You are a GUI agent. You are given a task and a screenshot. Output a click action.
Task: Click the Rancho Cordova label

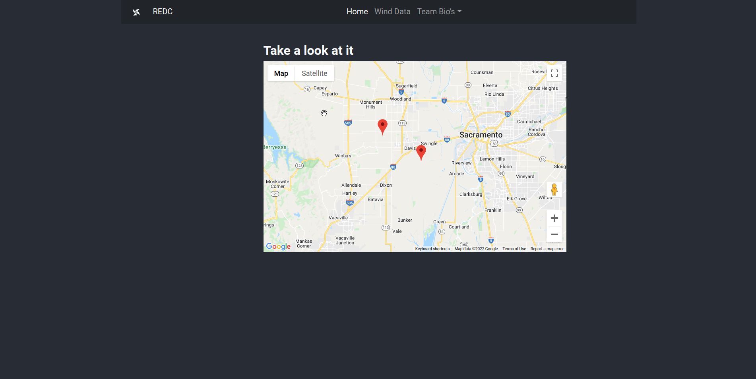pyautogui.click(x=537, y=132)
